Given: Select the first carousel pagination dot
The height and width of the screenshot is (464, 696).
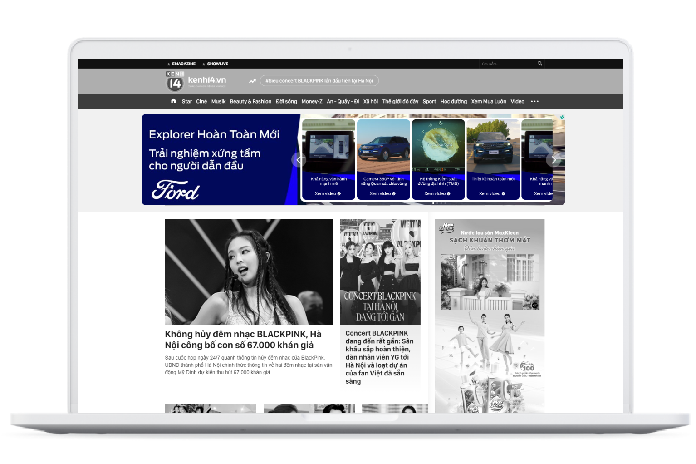Looking at the screenshot, I should click(x=433, y=203).
